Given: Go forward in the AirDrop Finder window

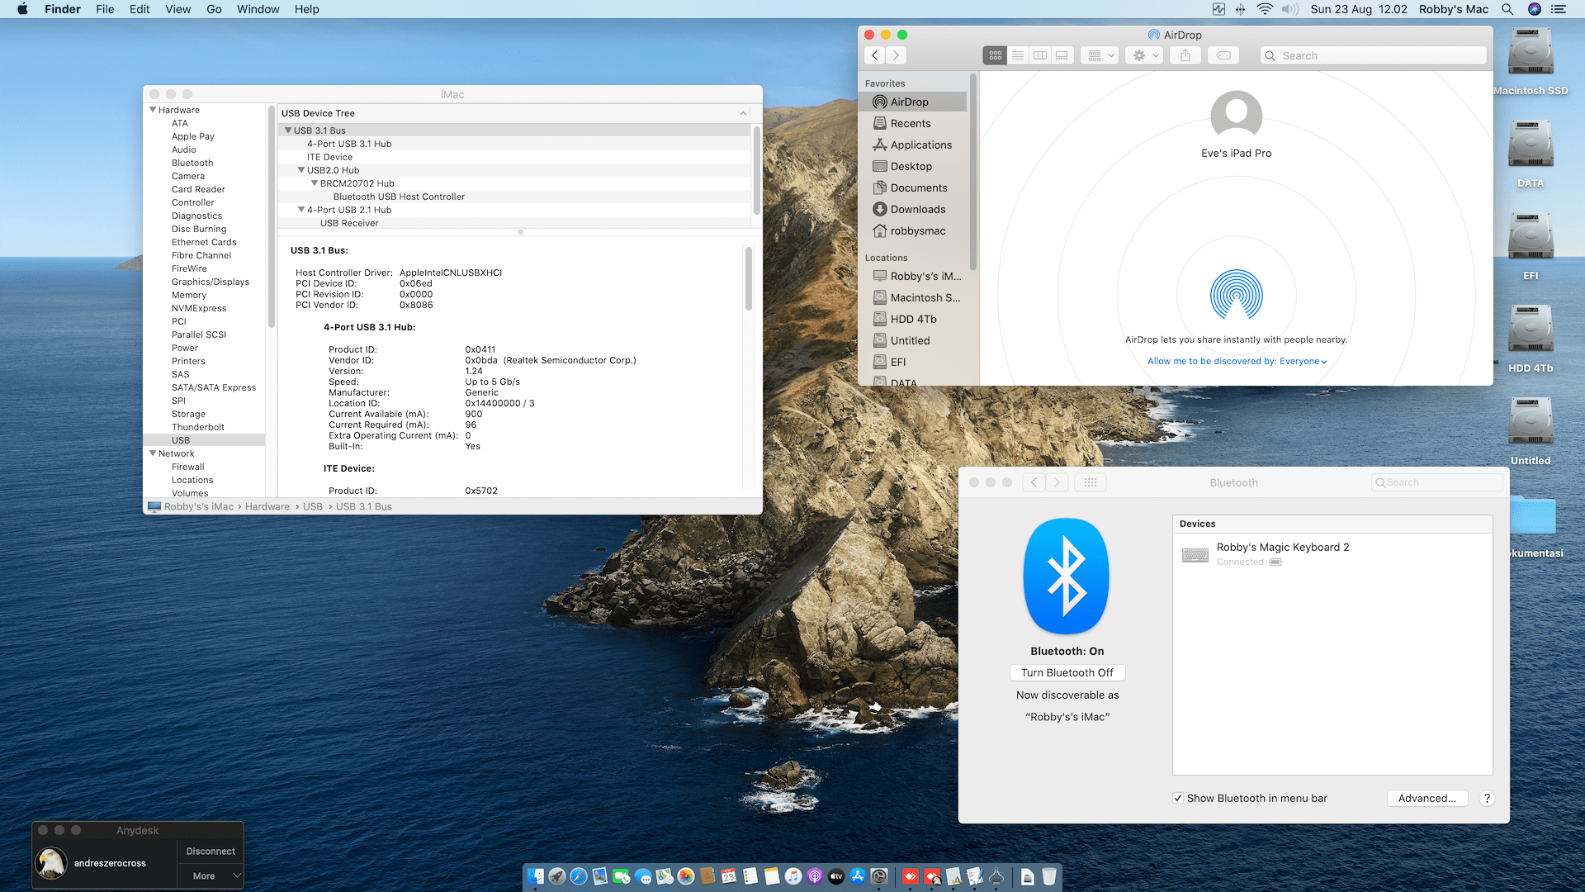Looking at the screenshot, I should pos(897,55).
